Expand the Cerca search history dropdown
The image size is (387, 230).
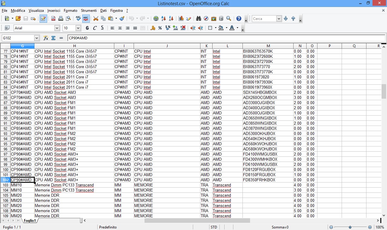[279, 19]
